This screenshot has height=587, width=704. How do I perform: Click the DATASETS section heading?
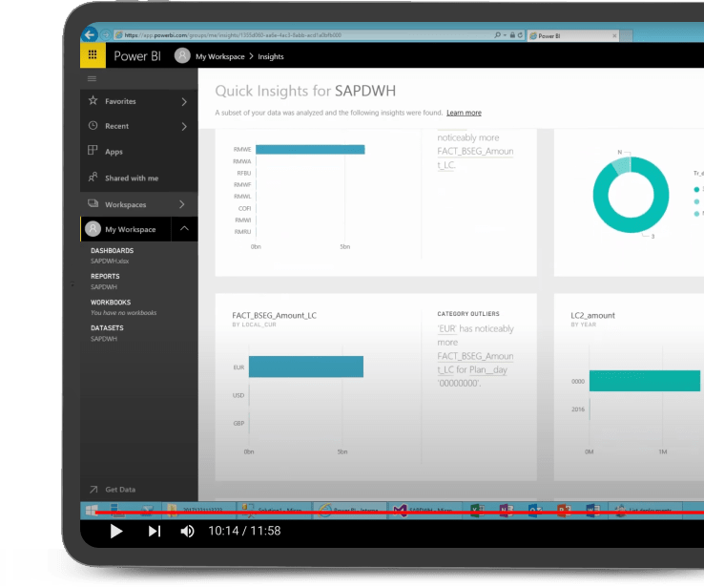click(x=107, y=327)
